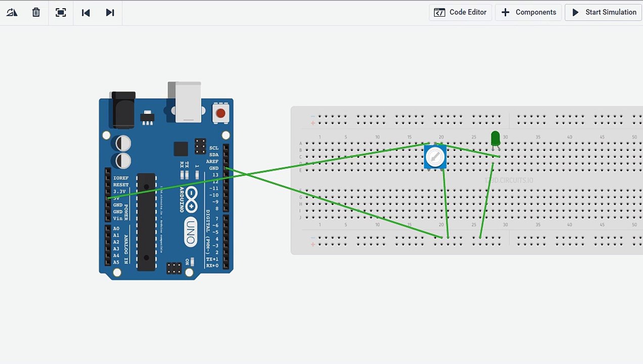This screenshot has height=364, width=643.
Task: Click the undo step-back icon
Action: 85,12
